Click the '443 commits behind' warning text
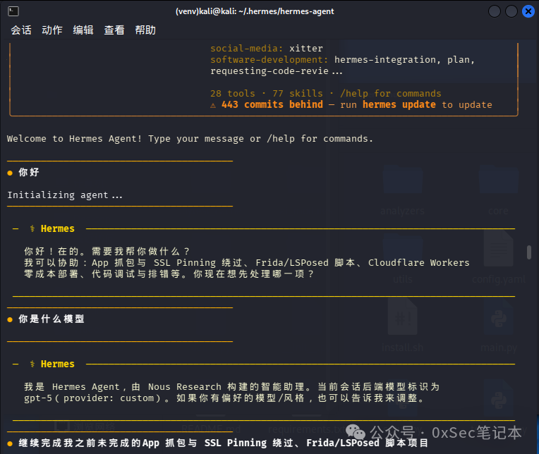 272,104
